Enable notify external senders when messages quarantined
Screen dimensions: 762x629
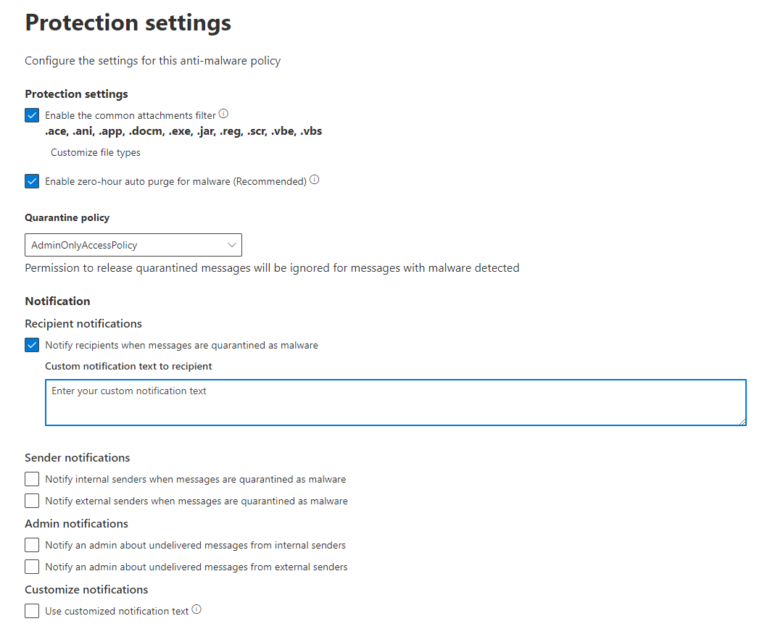pos(32,500)
